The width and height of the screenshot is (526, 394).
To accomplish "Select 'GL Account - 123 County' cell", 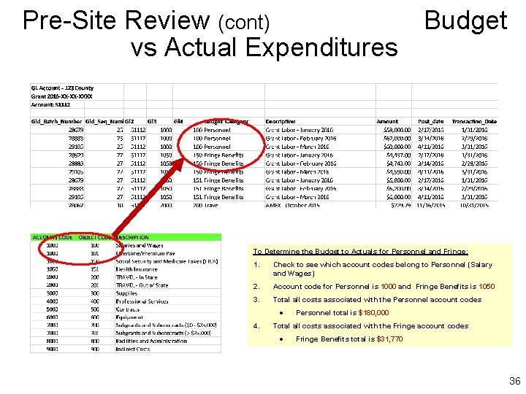I will (x=62, y=88).
